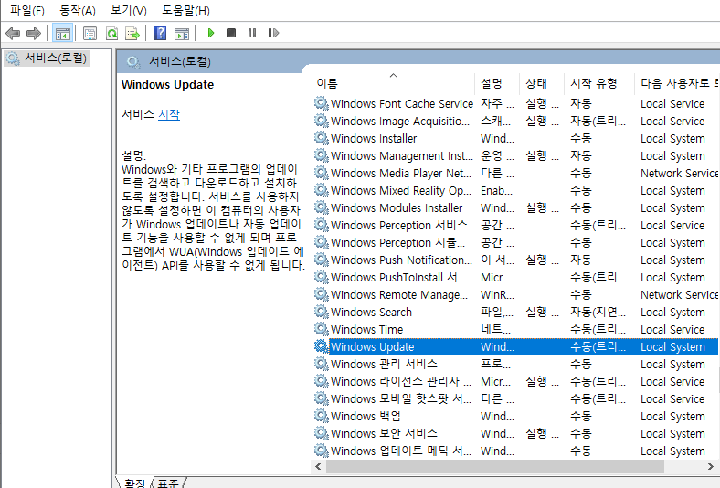This screenshot has height=488, width=720.
Task: Click the Back arrow toolbar icon
Action: (x=13, y=33)
